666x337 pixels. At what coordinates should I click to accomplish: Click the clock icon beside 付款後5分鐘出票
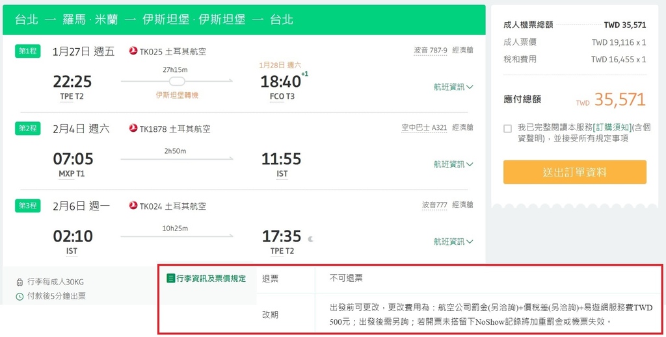20,297
